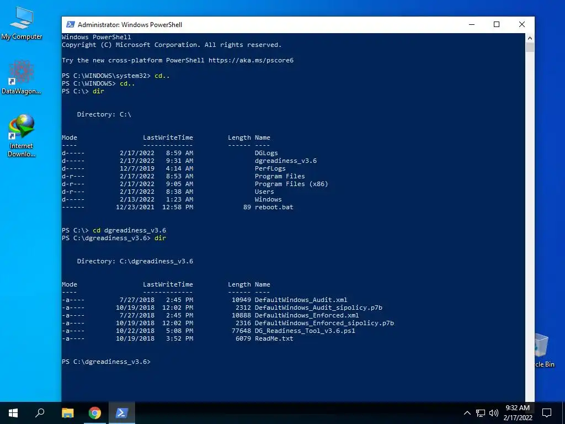Image resolution: width=565 pixels, height=424 pixels.
Task: Click the PowerShell icon in the title bar
Action: click(71, 24)
